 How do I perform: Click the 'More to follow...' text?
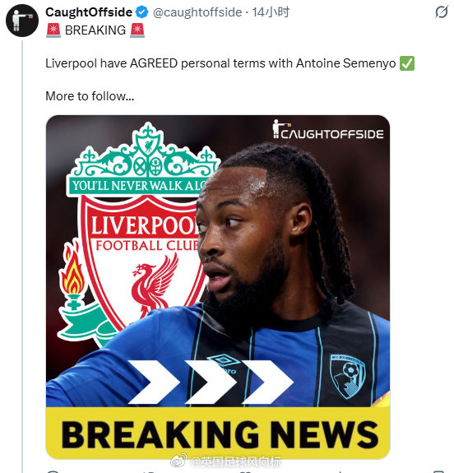pos(90,96)
